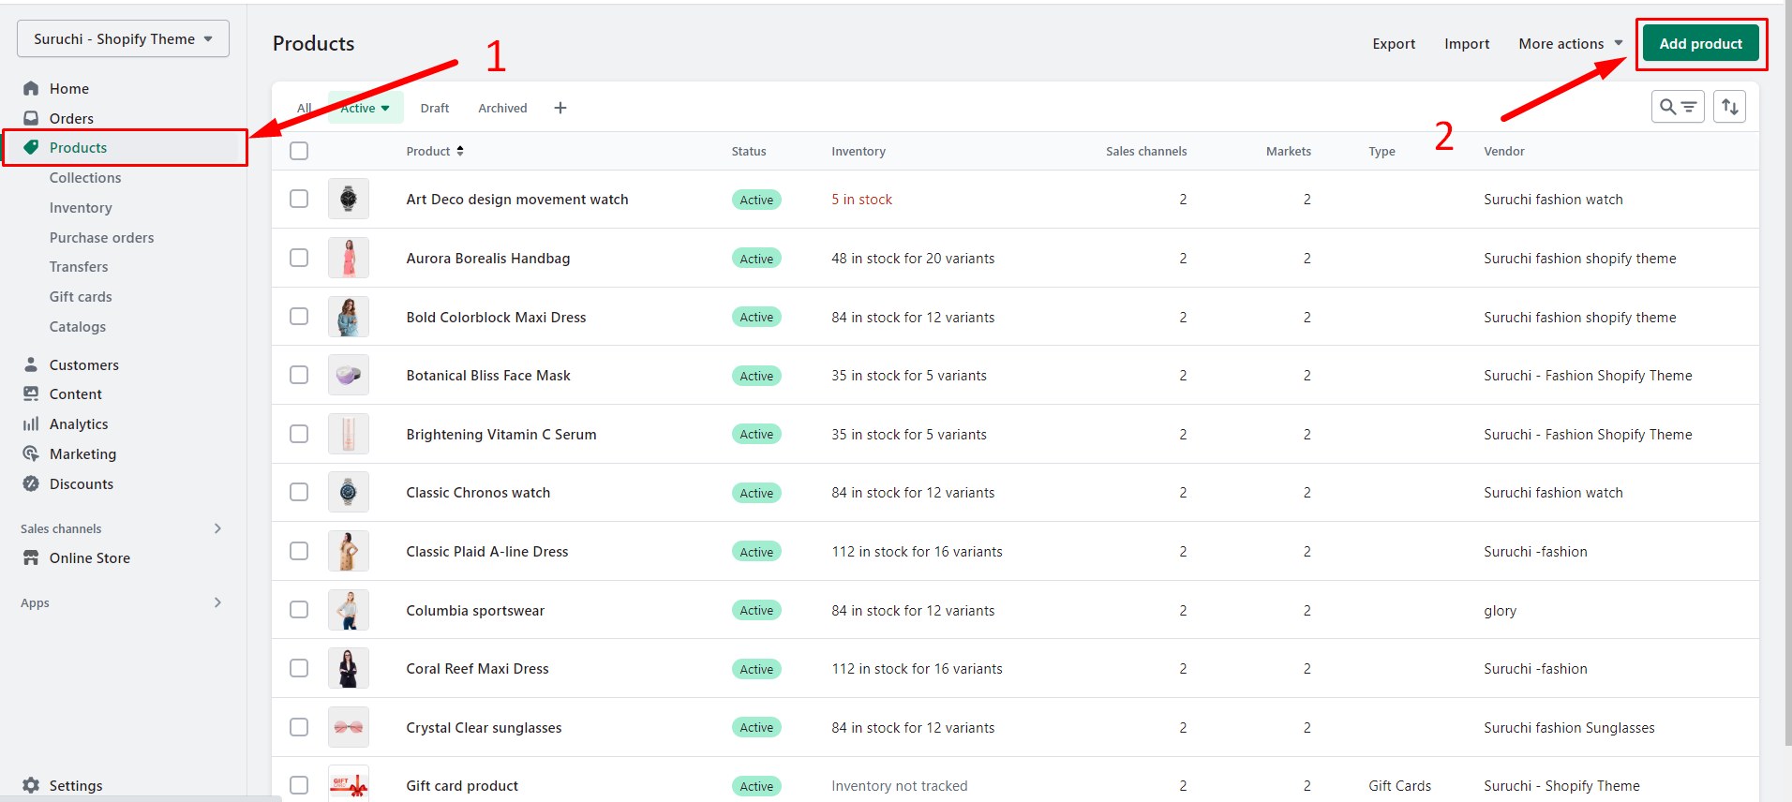Open Aurora Borealis Handbag thumbnail
Screen dimensions: 1792x802
coord(349,258)
